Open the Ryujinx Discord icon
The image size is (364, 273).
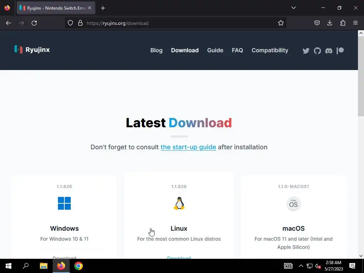(x=329, y=50)
